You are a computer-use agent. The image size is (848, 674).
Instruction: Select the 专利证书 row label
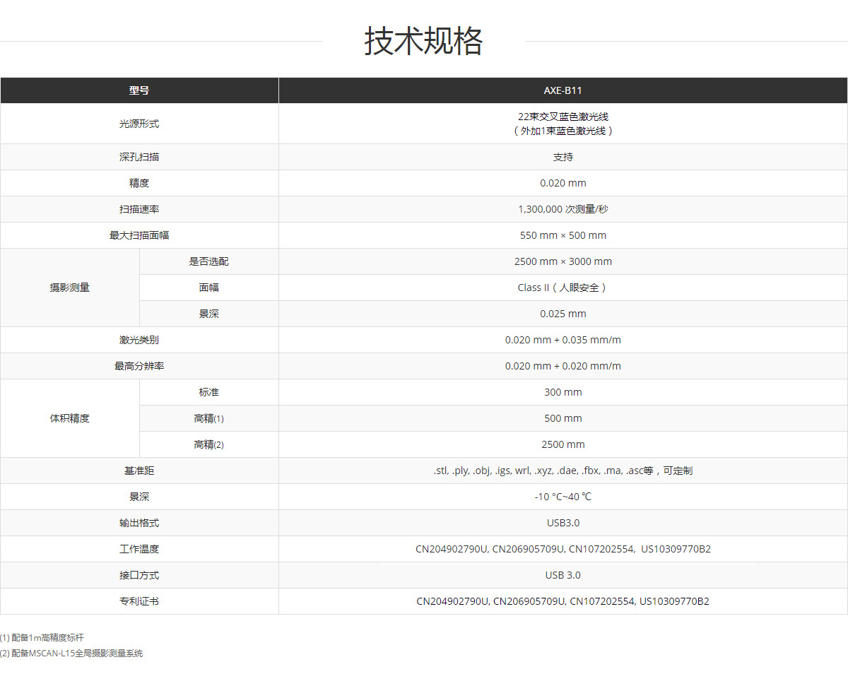(139, 601)
